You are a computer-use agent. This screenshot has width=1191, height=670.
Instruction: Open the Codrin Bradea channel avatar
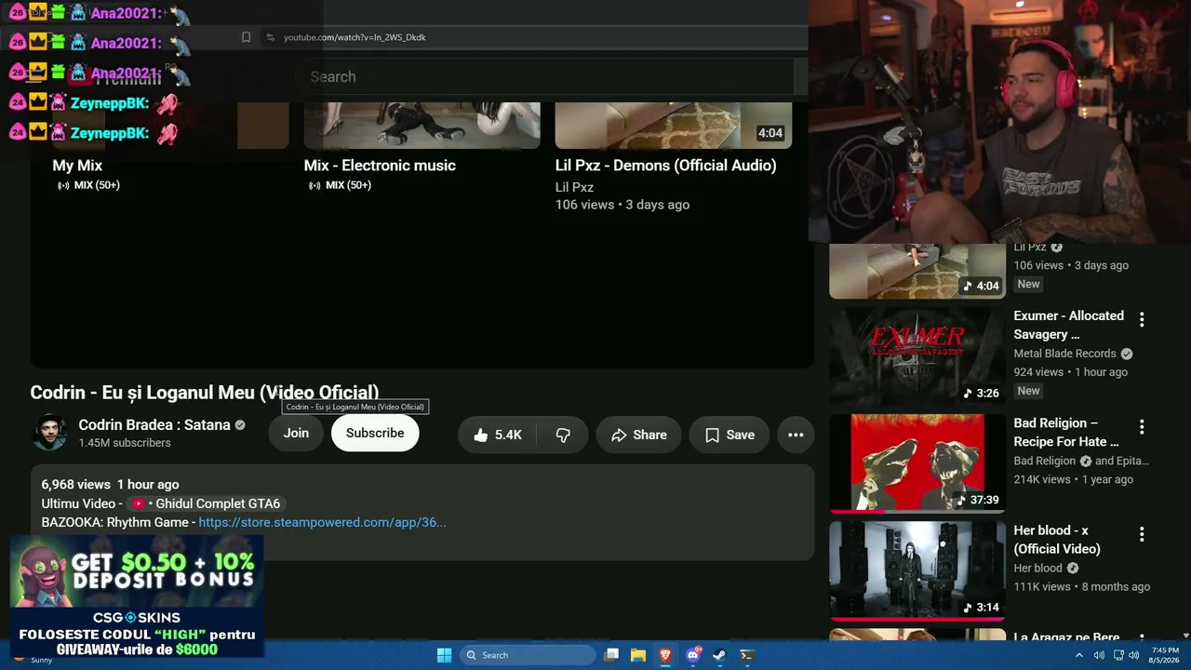click(49, 433)
